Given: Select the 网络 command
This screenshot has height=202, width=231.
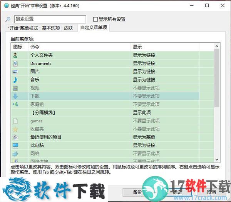Looking at the screenshot, I should (35, 154).
